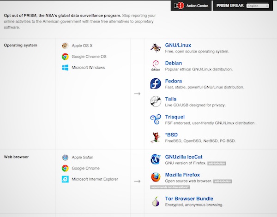
Task: Click the Microsoft Windows text
Action: click(x=88, y=68)
